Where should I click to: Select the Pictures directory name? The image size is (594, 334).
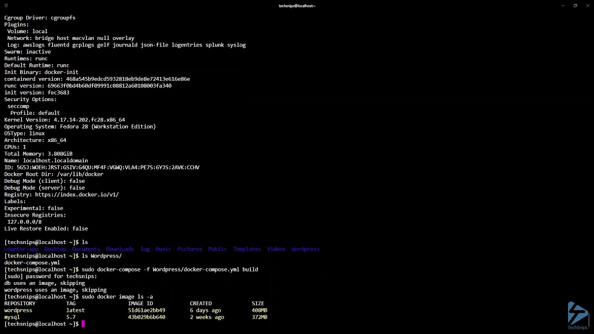click(x=190, y=249)
